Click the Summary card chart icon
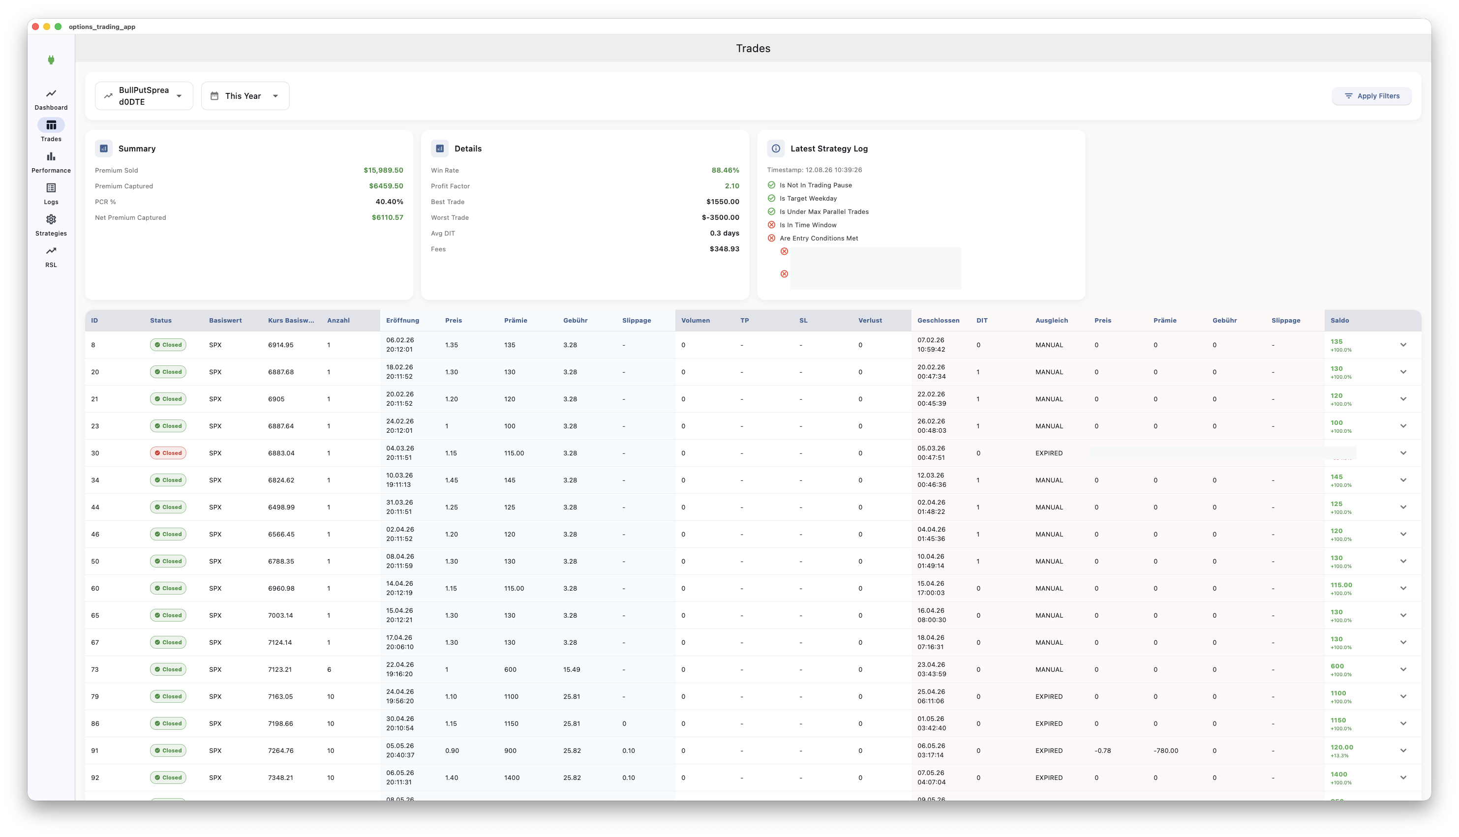Image resolution: width=1459 pixels, height=837 pixels. [104, 149]
